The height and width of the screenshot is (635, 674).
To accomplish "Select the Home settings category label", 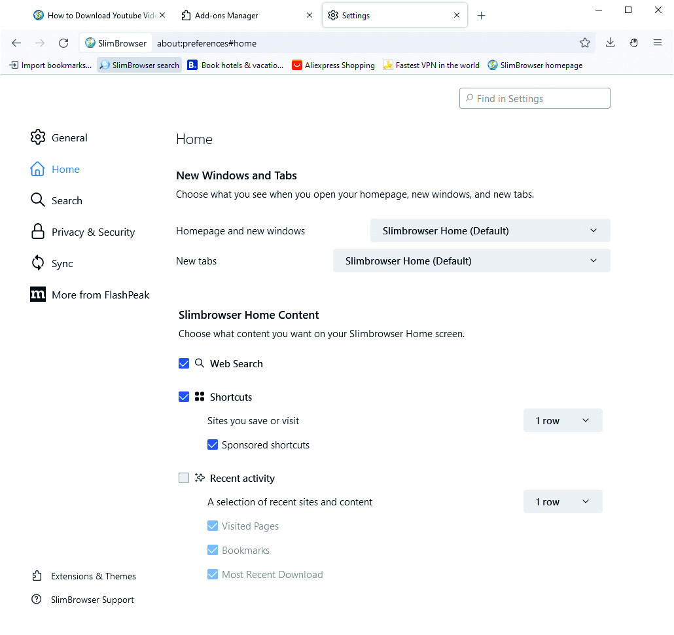I will coord(65,170).
